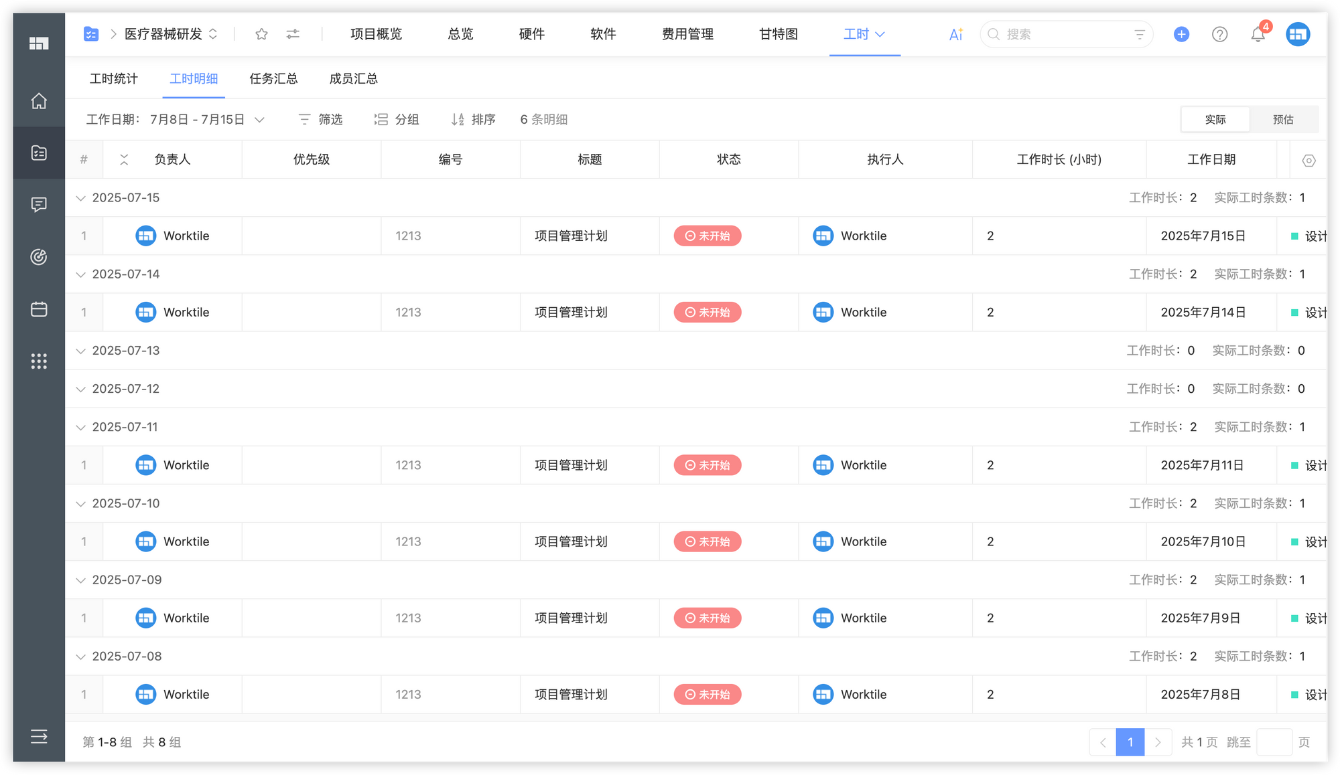Switch to 预估 view toggle
The width and height of the screenshot is (1340, 775).
[1283, 119]
